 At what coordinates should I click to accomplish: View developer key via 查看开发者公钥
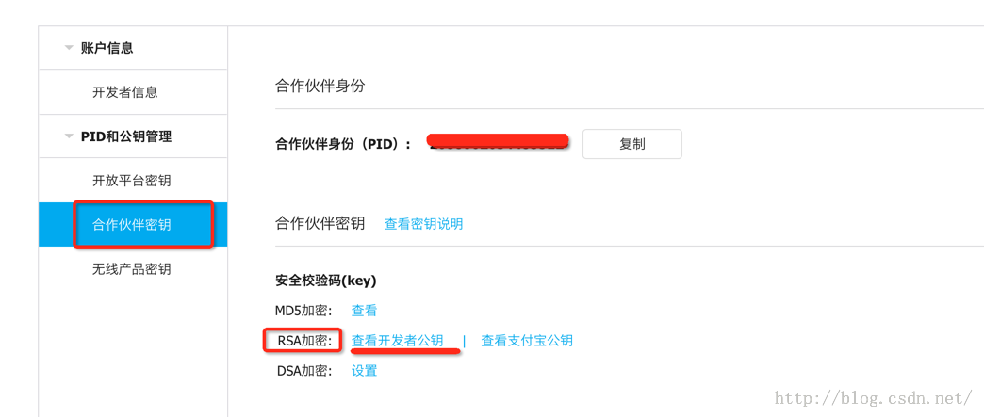tap(397, 341)
